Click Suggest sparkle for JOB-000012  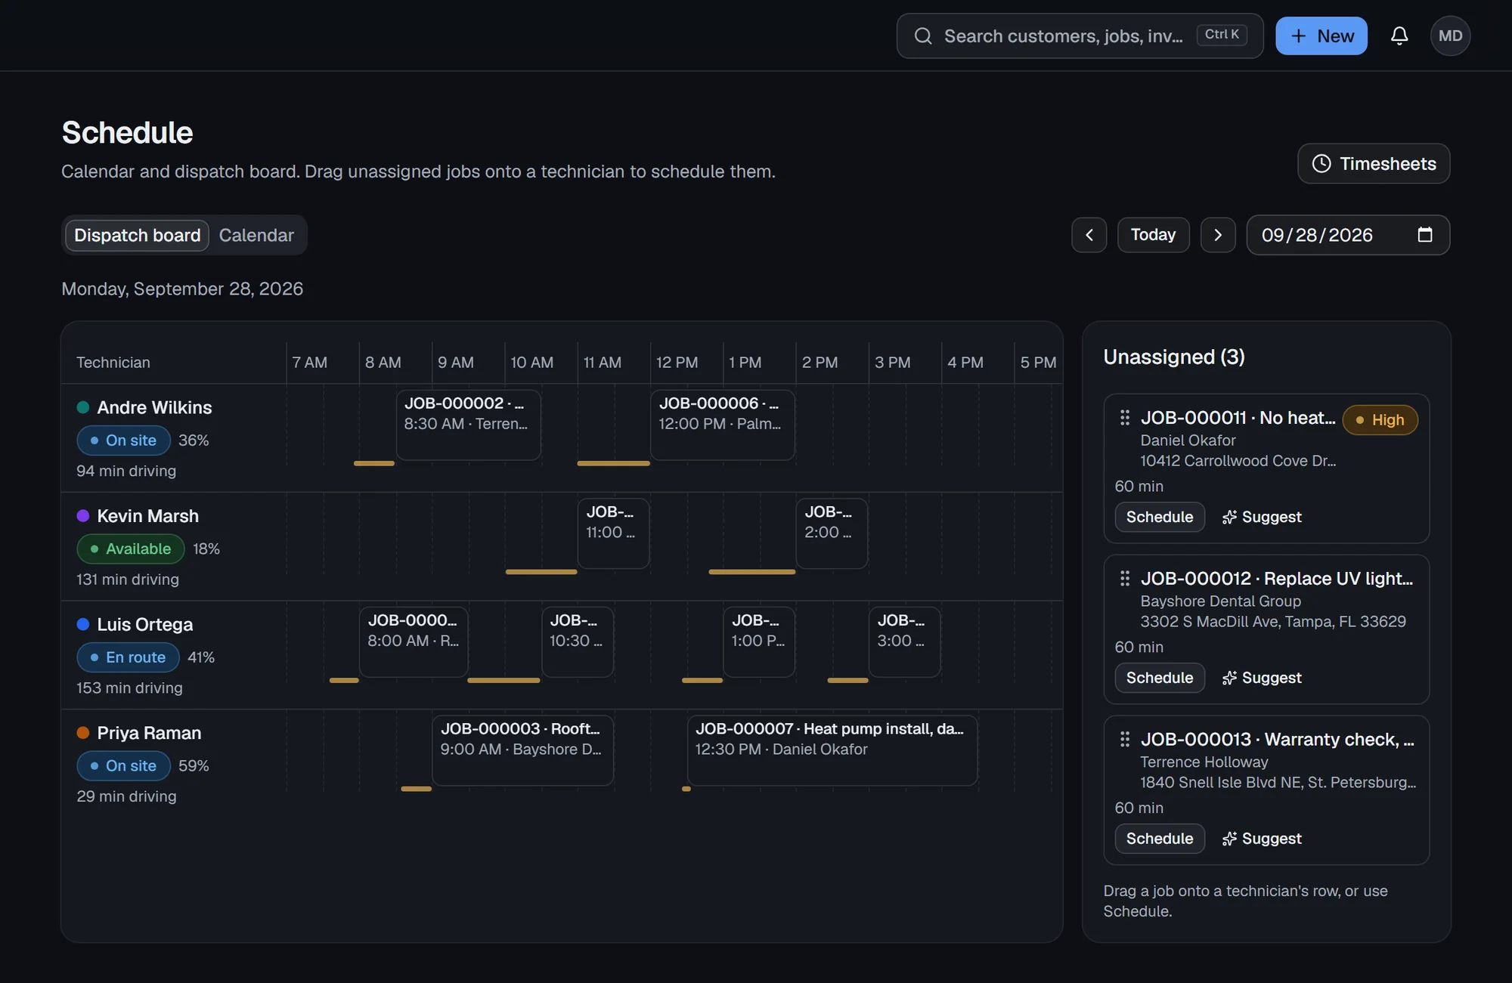[1262, 678]
